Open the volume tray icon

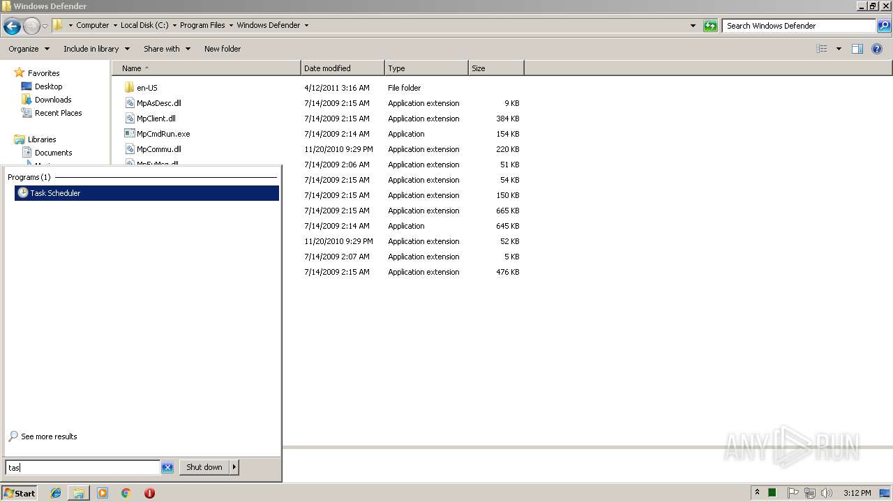coord(827,493)
